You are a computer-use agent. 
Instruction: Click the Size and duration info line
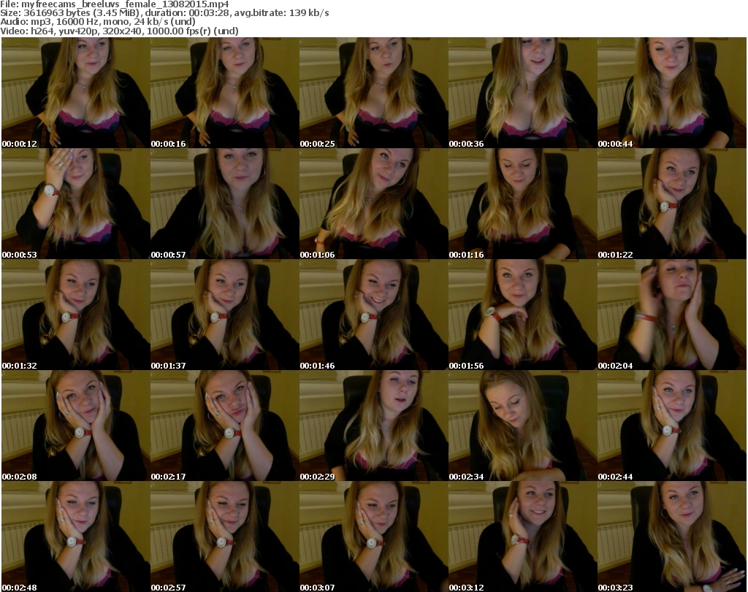pos(164,13)
